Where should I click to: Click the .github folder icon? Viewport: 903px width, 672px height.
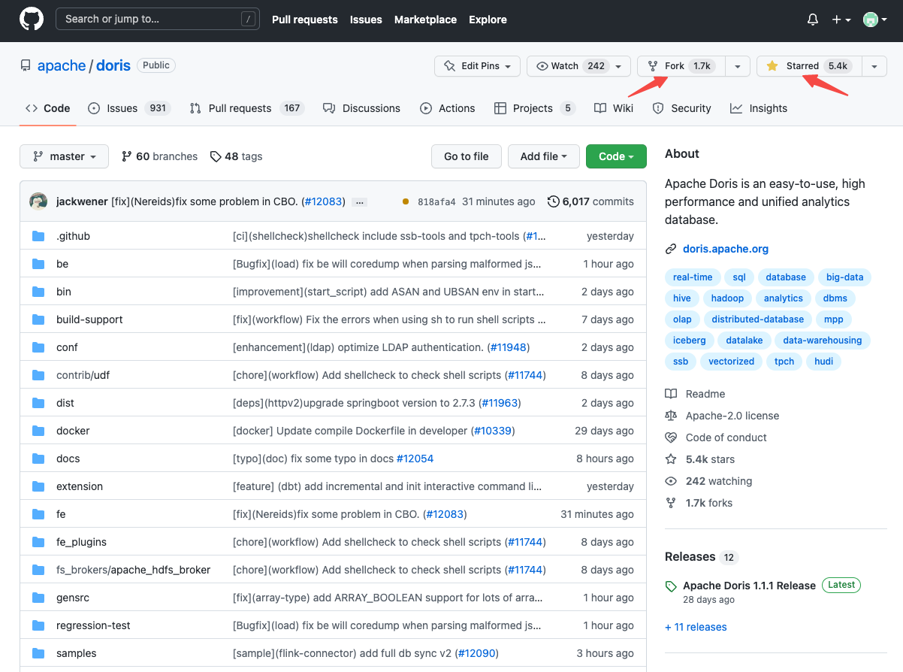[39, 236]
